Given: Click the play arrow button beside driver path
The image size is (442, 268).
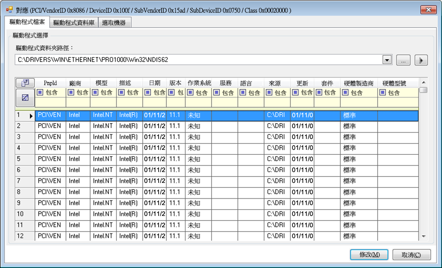Looking at the screenshot, I should 421,60.
